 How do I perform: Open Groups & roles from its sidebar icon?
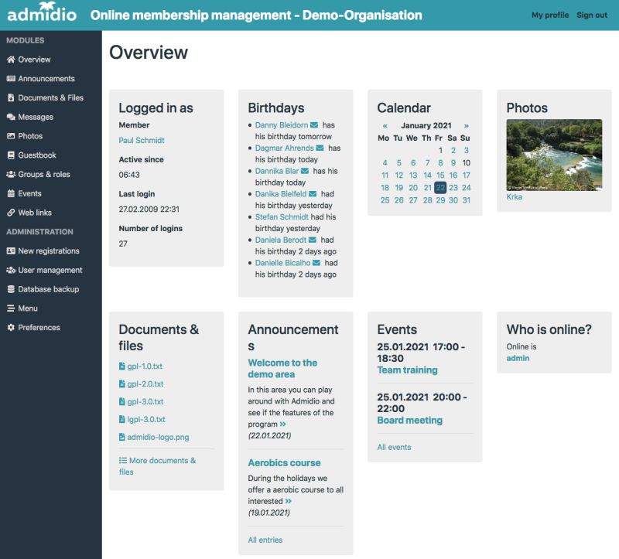click(x=11, y=174)
